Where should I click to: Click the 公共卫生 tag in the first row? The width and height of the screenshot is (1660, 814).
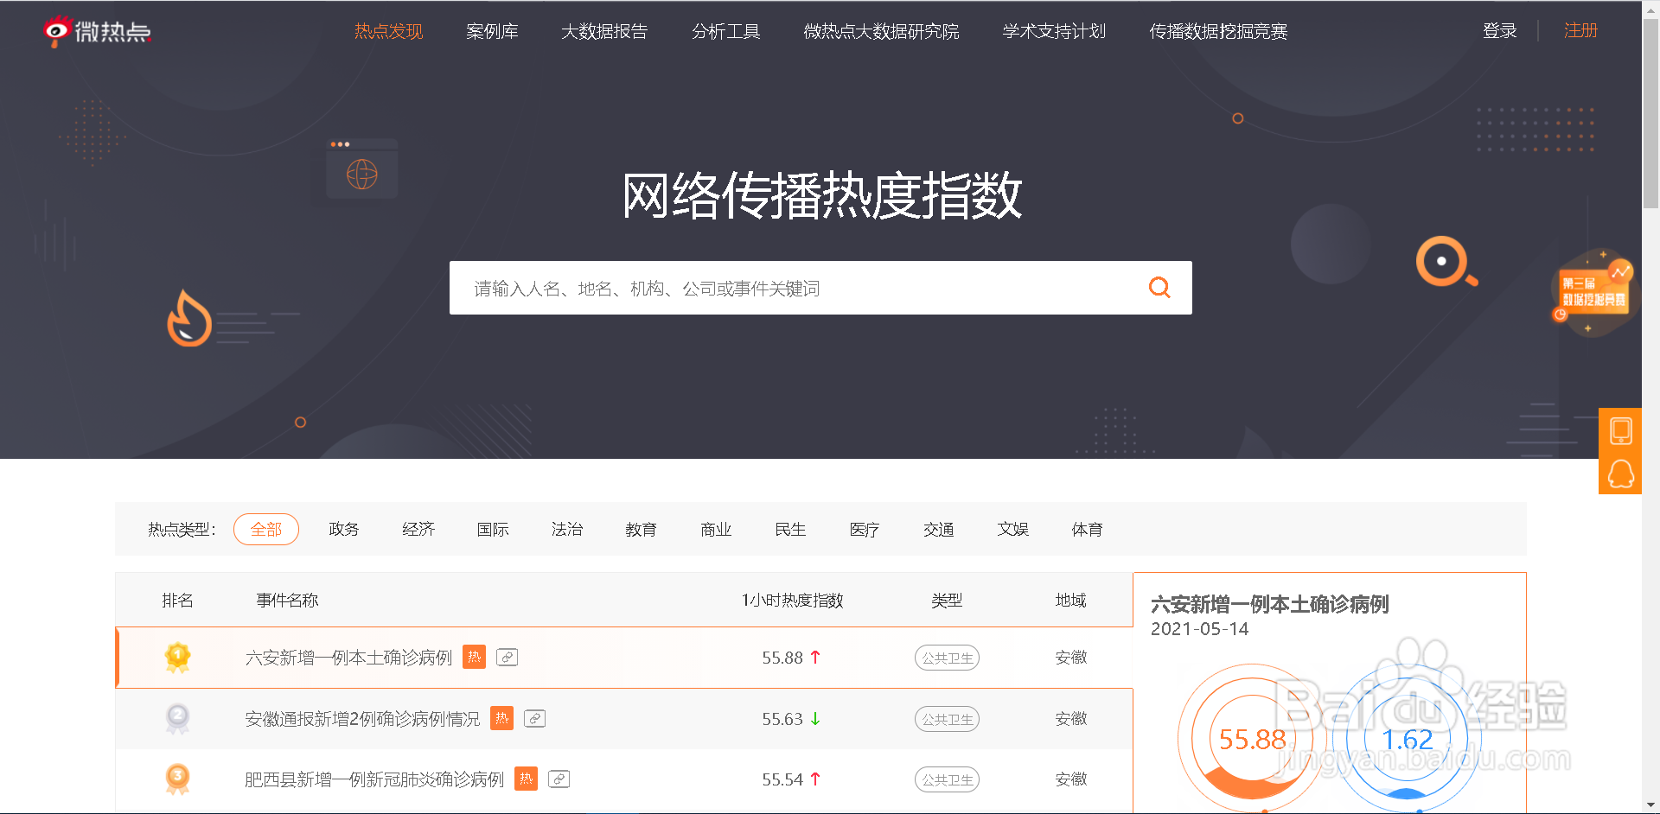click(947, 658)
